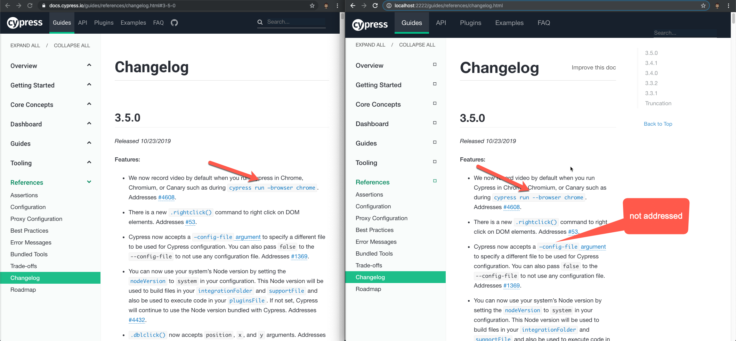Click left window address bar URL
The width and height of the screenshot is (736, 341).
112,6
